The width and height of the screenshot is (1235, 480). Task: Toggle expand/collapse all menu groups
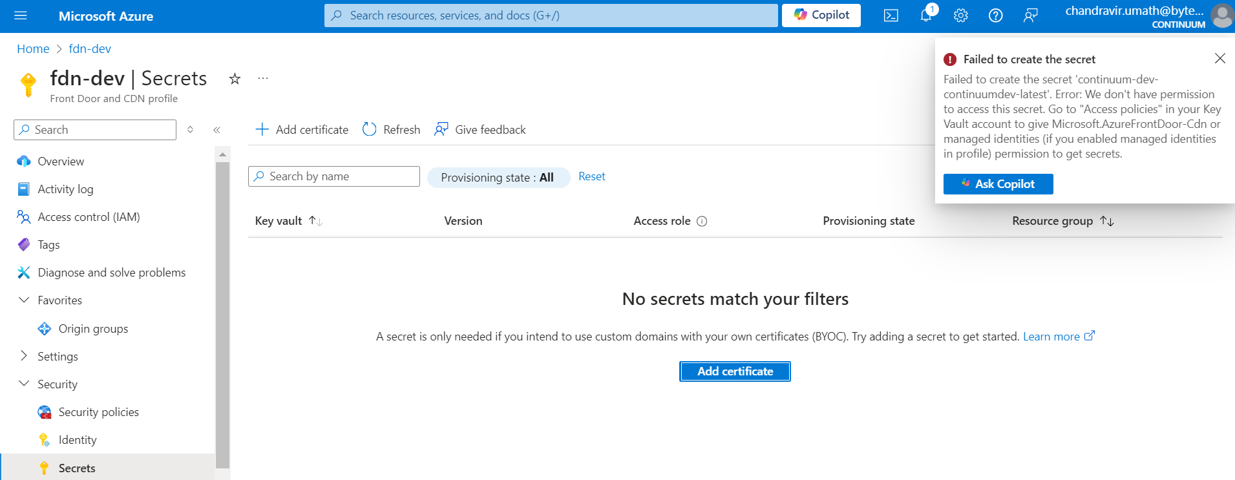point(190,130)
